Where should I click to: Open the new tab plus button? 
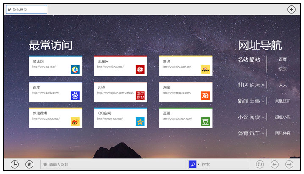(291, 9)
